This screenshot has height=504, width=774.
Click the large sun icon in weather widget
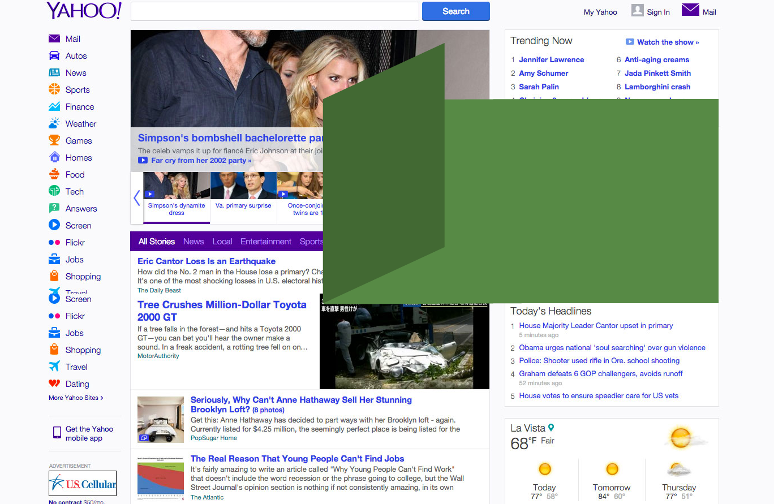tap(681, 437)
